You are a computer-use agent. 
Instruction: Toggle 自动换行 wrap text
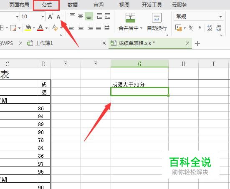pos(157,22)
